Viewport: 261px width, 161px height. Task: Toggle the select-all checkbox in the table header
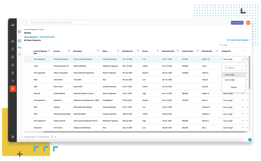(x=29, y=52)
